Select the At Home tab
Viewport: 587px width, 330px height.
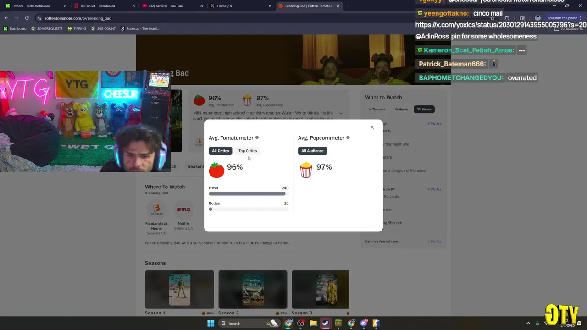(x=401, y=109)
